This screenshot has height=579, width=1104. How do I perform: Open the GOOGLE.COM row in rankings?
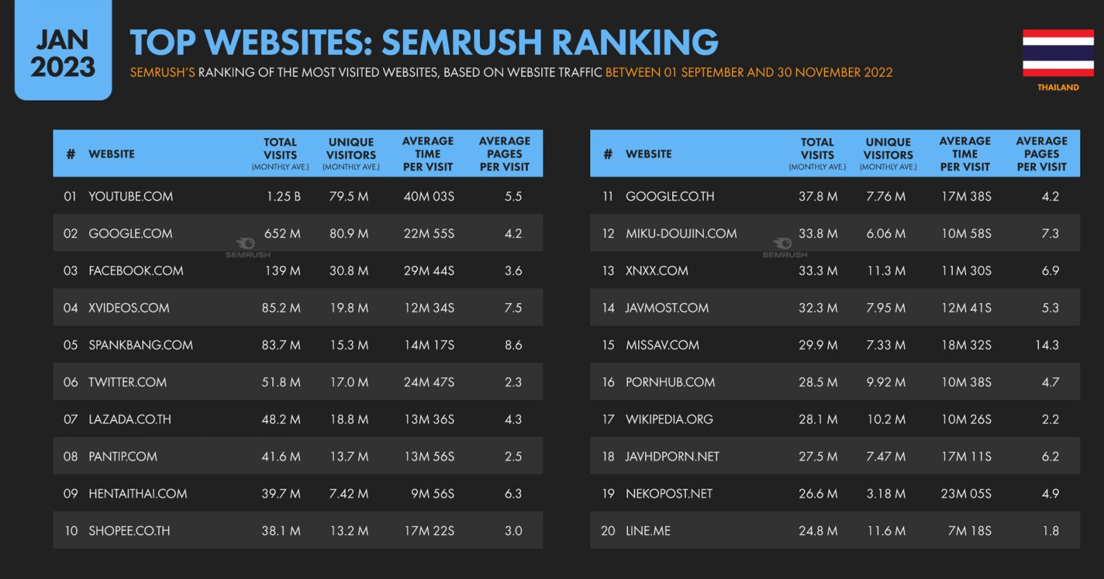[130, 234]
